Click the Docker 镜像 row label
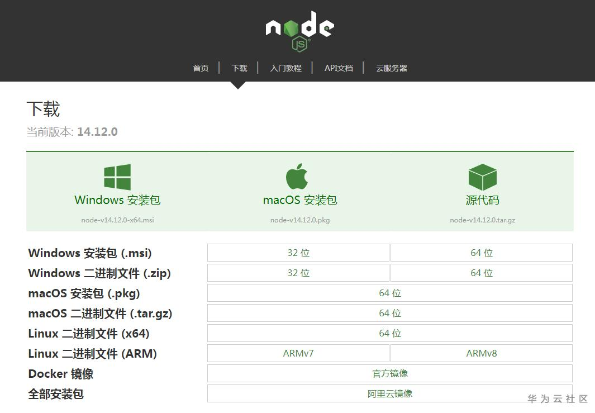The height and width of the screenshot is (413, 595). (x=61, y=374)
